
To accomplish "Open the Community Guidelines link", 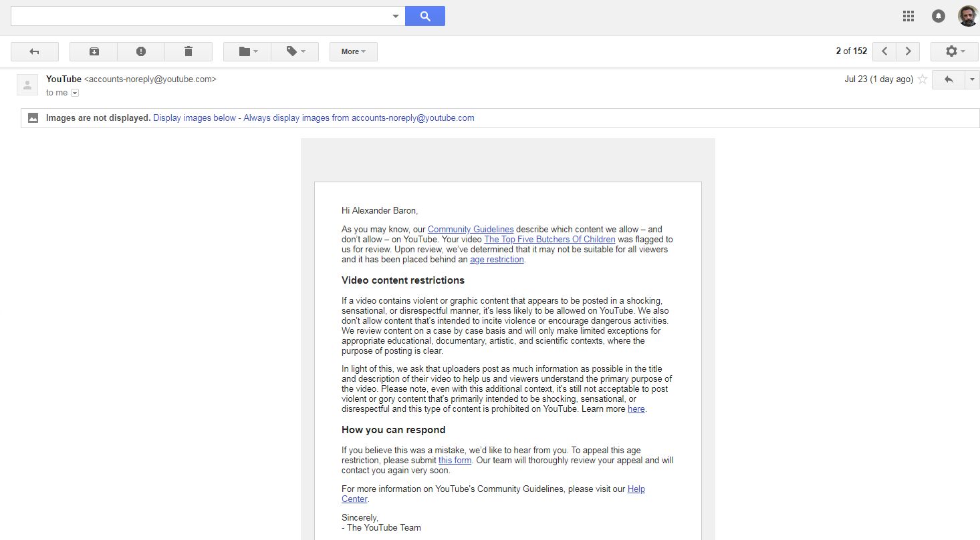I will [471, 229].
